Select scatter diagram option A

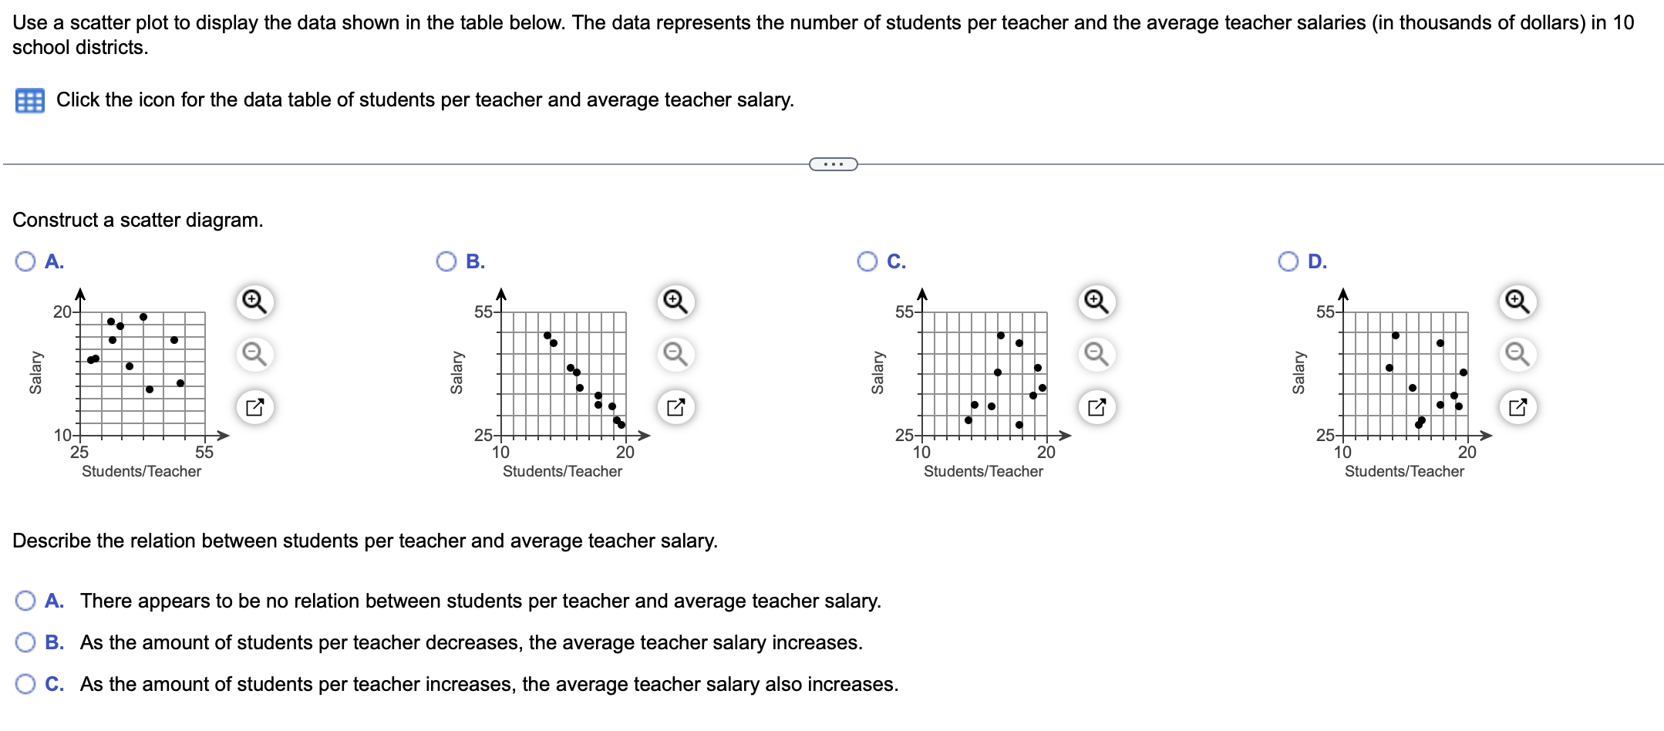tap(25, 261)
